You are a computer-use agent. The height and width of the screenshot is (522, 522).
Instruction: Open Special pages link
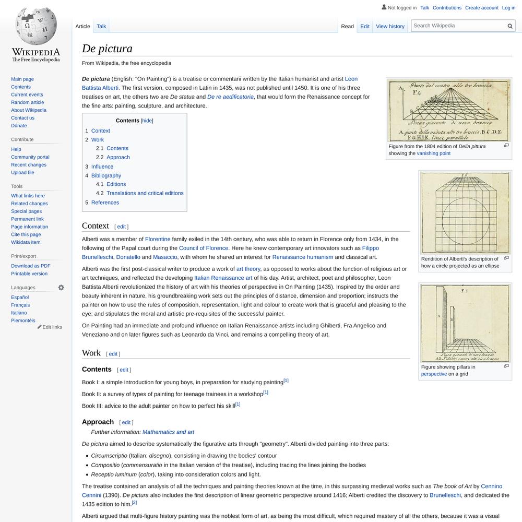point(26,211)
